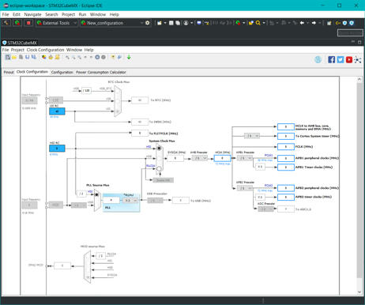Open the APB2 Prescaler dropdown
This screenshot has height=305, width=365.
pos(245,188)
